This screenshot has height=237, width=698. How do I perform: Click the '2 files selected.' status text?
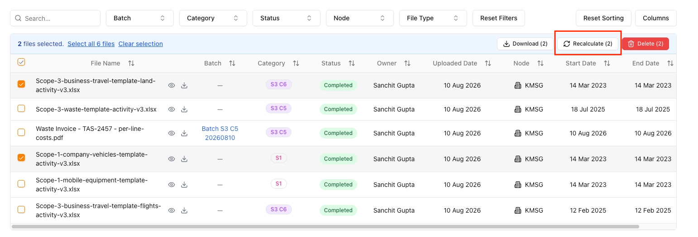coord(41,44)
